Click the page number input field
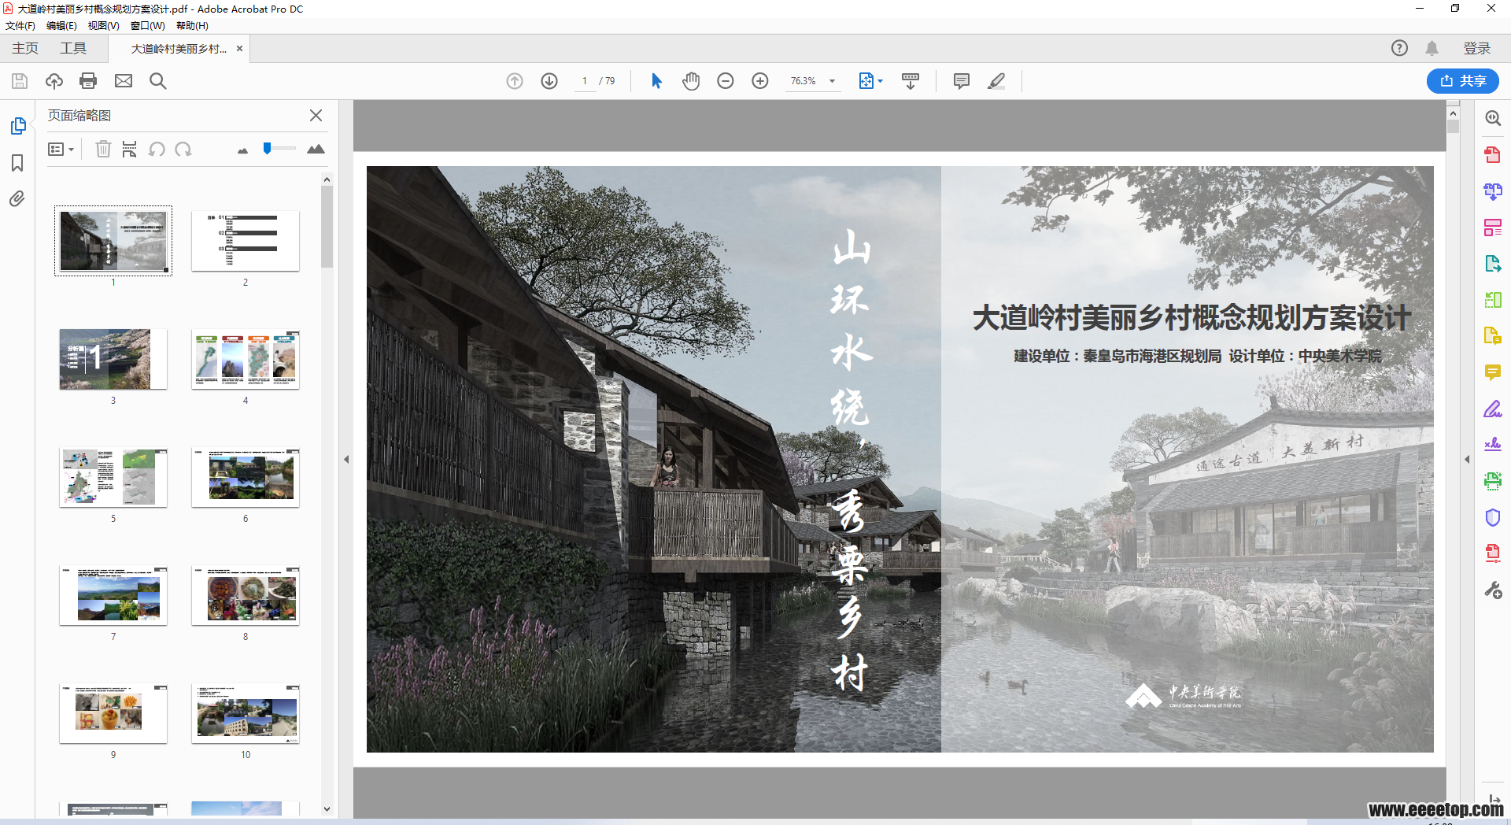 tap(586, 81)
